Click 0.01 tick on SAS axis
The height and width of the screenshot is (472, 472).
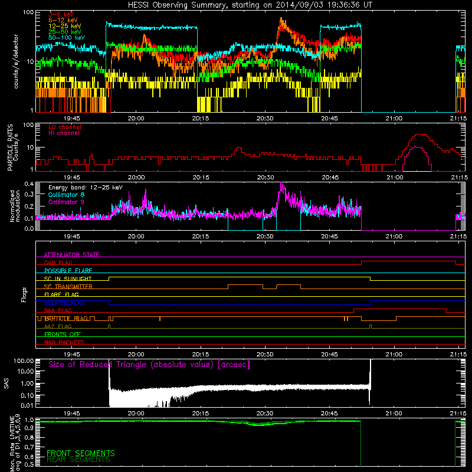(27, 405)
